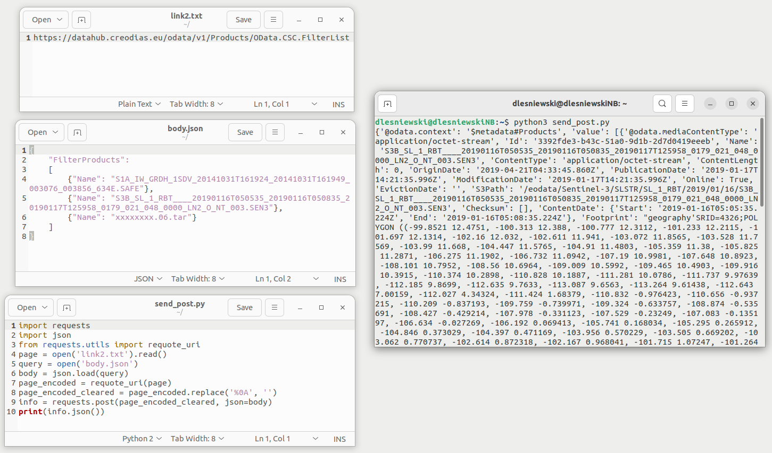772x453 pixels.
Task: Open the Tab Width: 8 dropdown in link2.txt
Action: 196,104
